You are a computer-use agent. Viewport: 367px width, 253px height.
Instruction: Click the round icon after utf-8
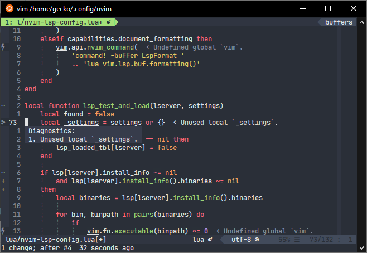(257, 240)
